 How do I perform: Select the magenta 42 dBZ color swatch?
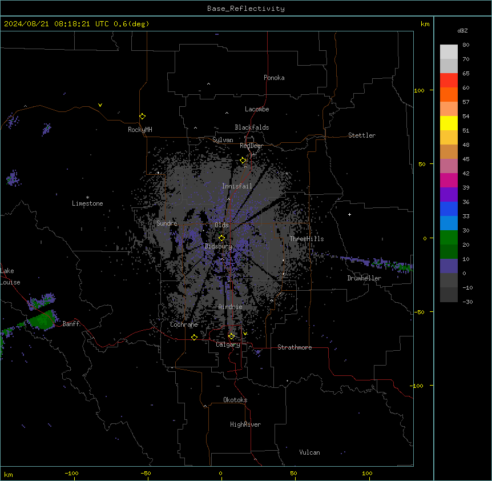(x=449, y=180)
